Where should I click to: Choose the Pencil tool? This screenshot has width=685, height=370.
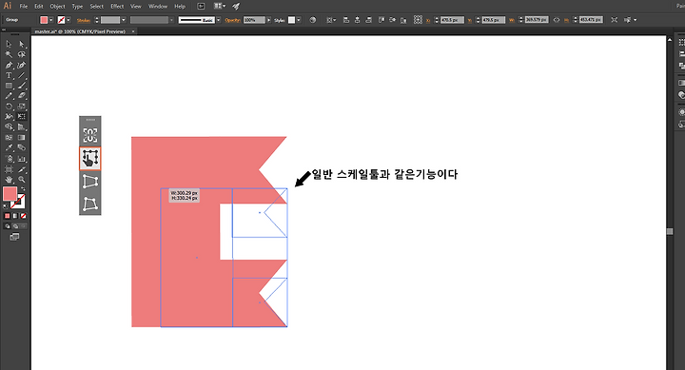click(9, 96)
